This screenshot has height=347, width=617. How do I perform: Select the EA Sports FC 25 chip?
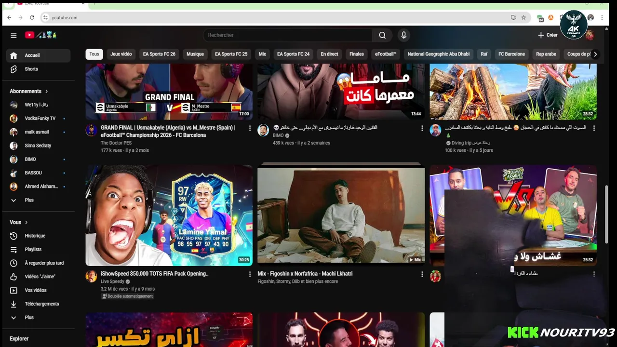coord(231,54)
